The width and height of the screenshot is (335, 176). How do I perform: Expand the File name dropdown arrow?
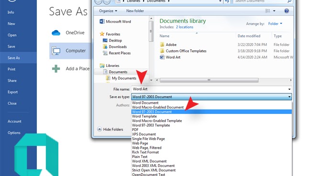289,89
